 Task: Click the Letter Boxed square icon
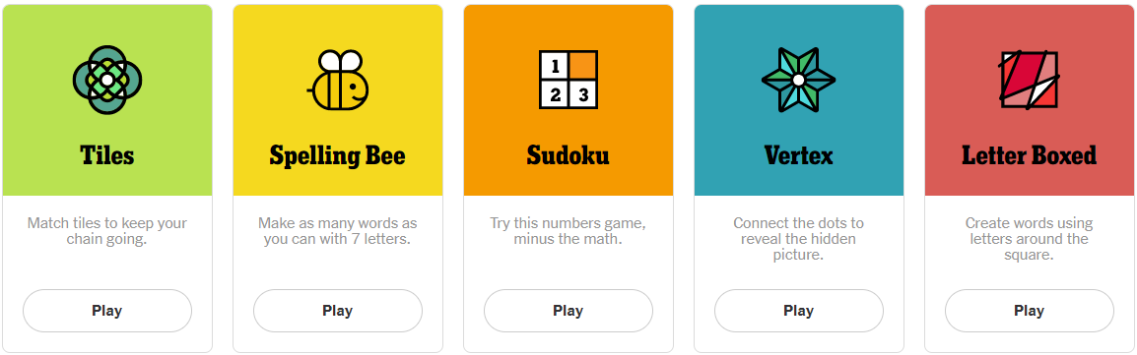1029,80
